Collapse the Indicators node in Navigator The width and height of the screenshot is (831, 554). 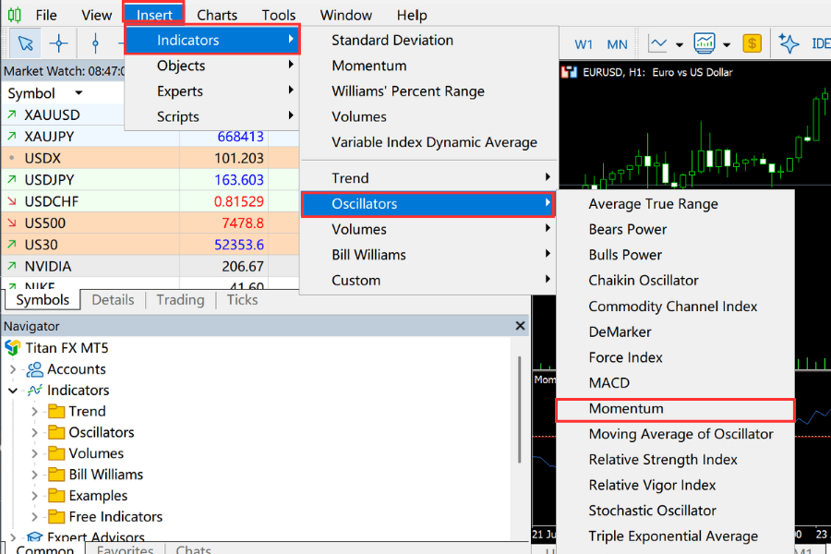click(x=13, y=391)
